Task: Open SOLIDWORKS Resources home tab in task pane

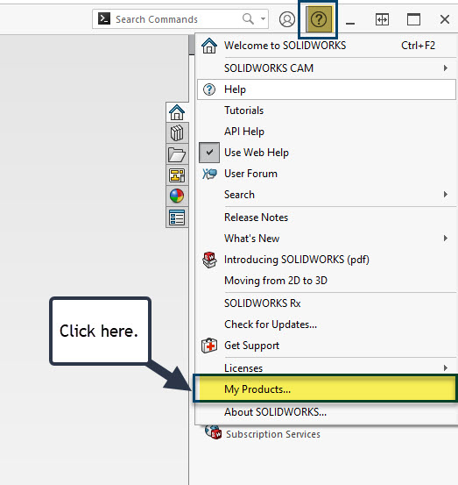Action: (x=177, y=112)
